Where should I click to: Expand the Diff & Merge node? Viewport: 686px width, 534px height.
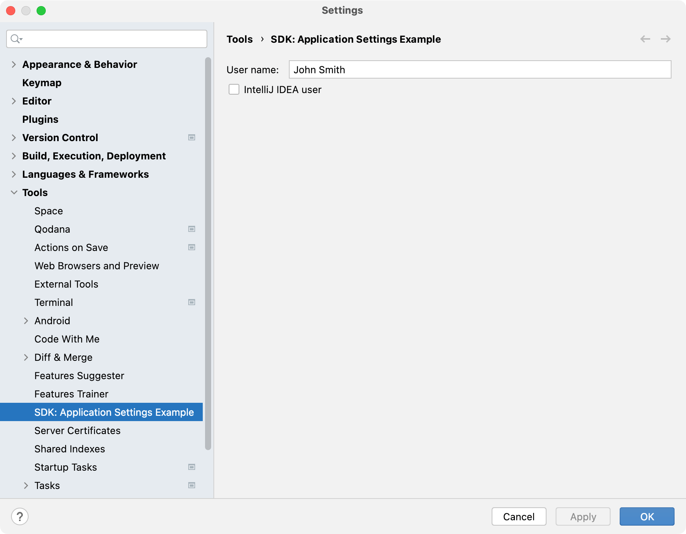pyautogui.click(x=26, y=357)
